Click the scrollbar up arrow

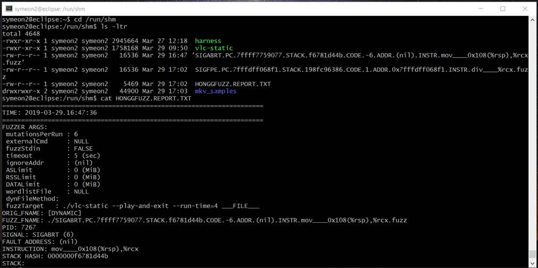[532, 19]
